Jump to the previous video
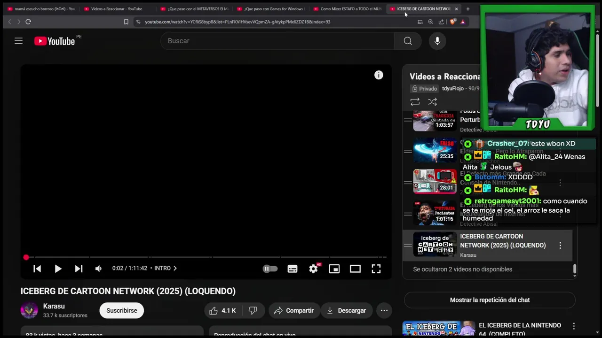 point(37,269)
